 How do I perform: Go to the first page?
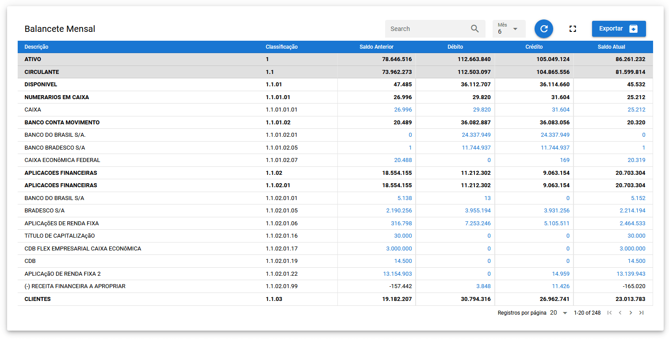point(609,313)
